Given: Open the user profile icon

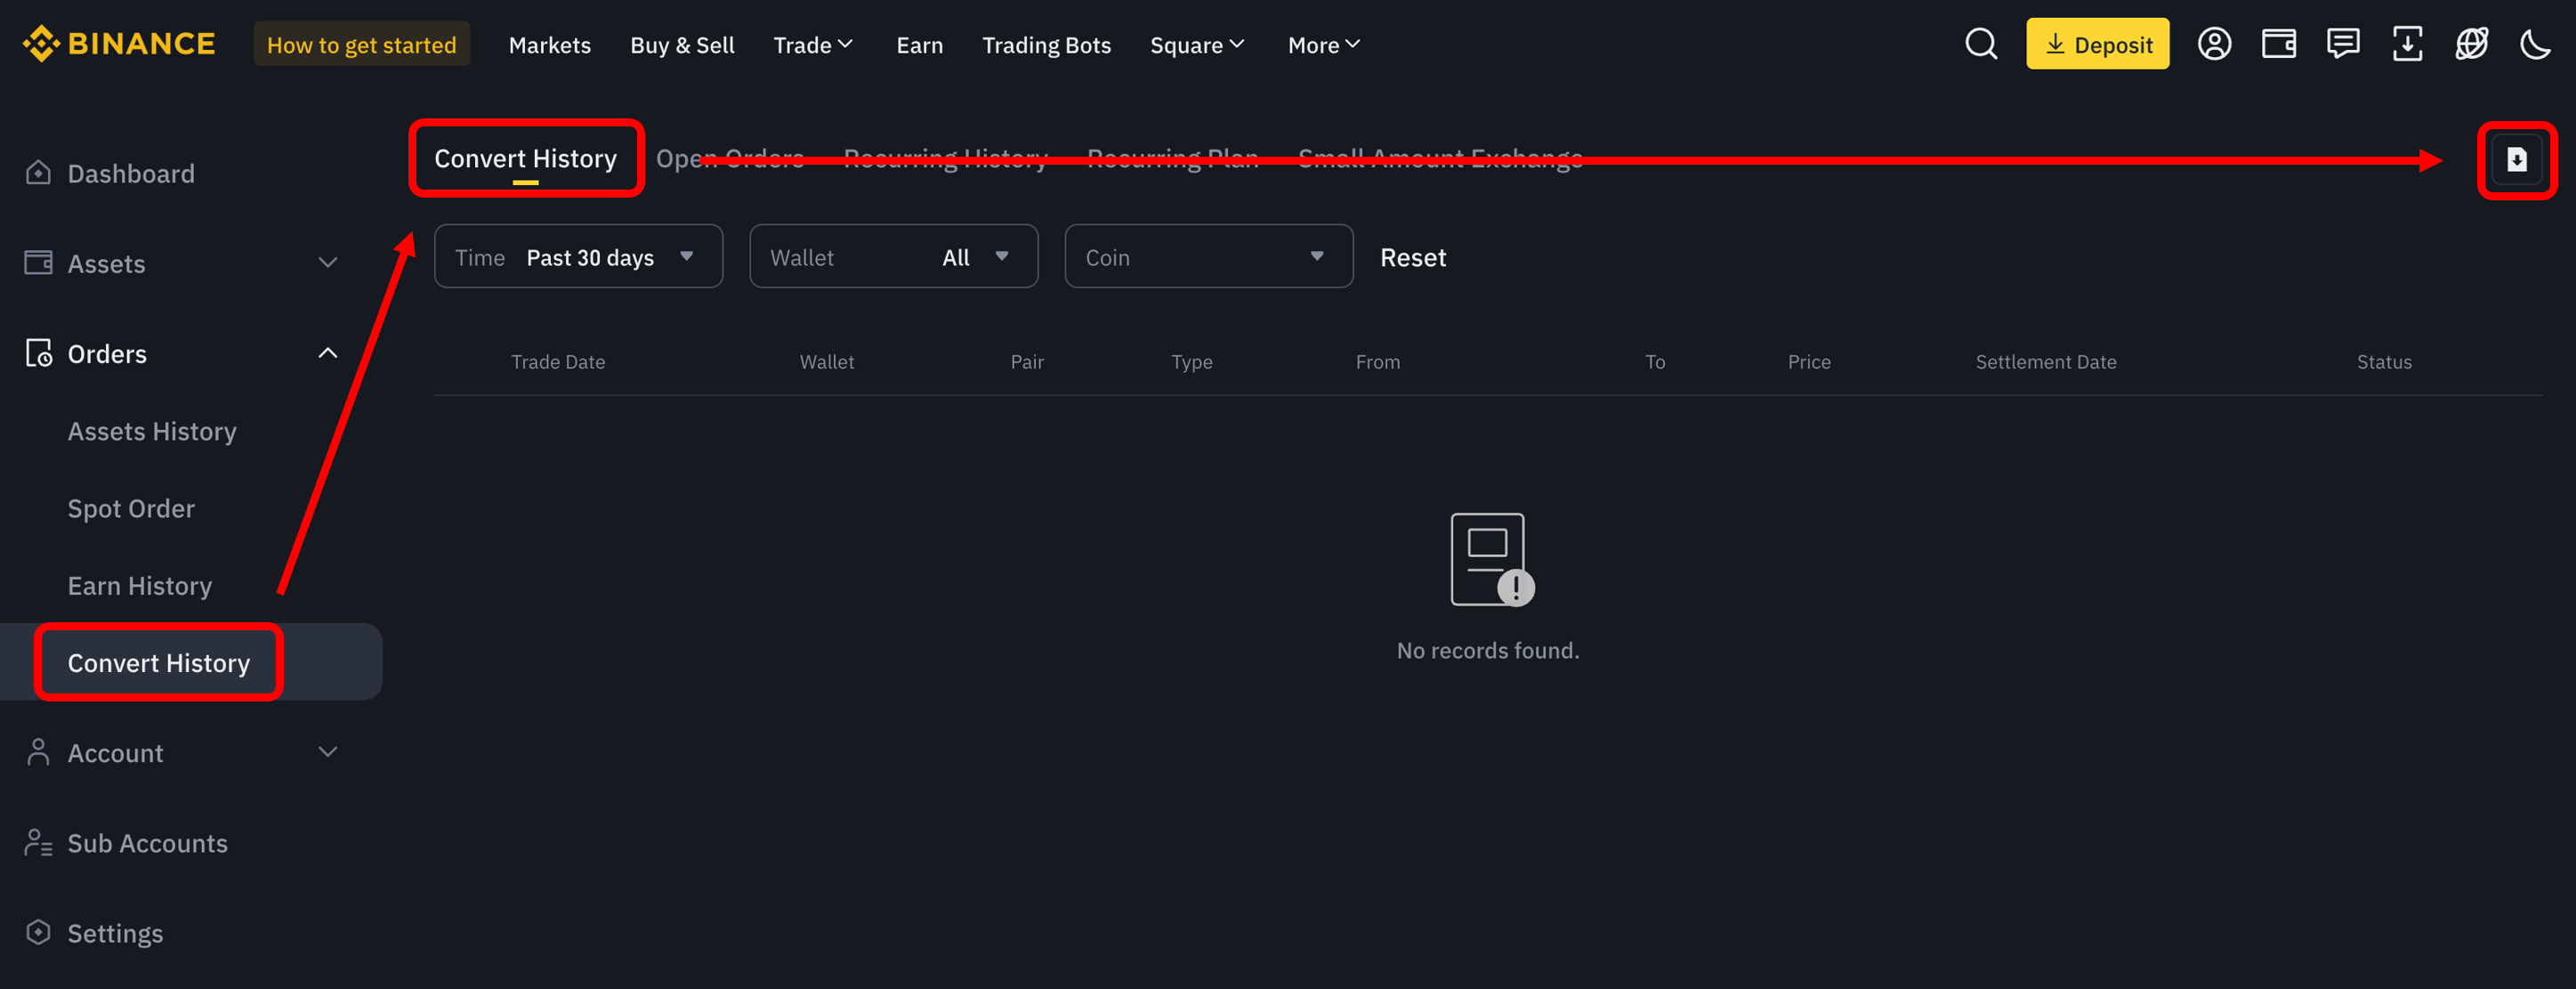Looking at the screenshot, I should pos(2214,44).
